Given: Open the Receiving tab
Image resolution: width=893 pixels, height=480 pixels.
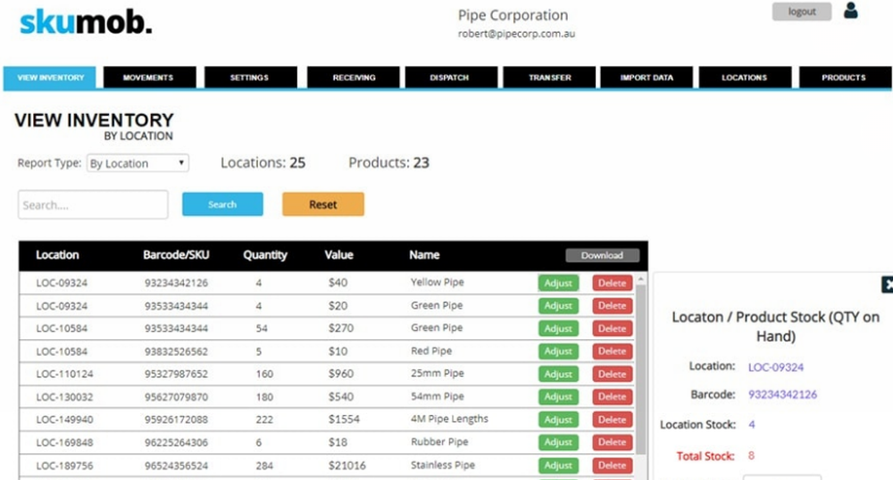Looking at the screenshot, I should point(354,78).
